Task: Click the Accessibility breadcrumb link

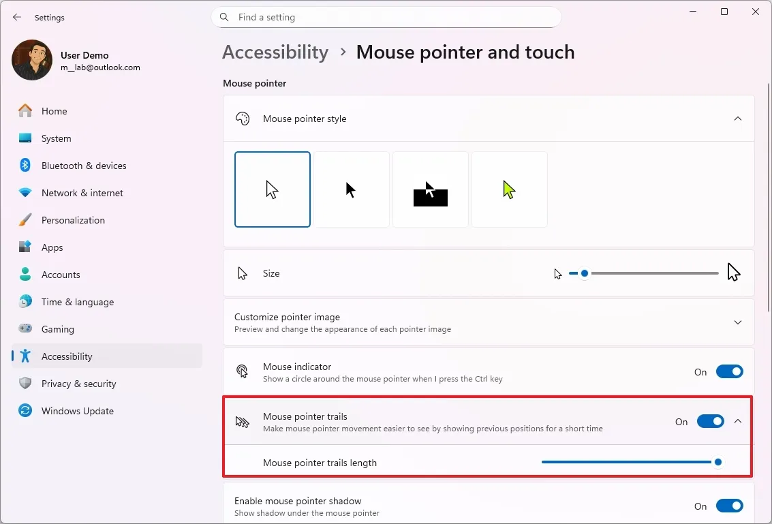Action: (275, 52)
